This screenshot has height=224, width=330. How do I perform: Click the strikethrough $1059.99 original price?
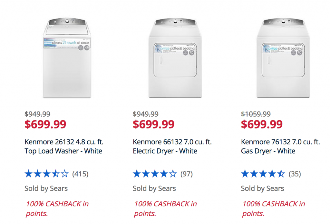coord(256,114)
